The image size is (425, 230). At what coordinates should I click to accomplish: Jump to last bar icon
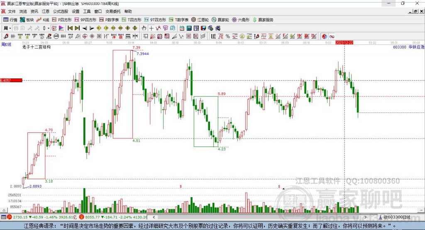click(x=77, y=28)
